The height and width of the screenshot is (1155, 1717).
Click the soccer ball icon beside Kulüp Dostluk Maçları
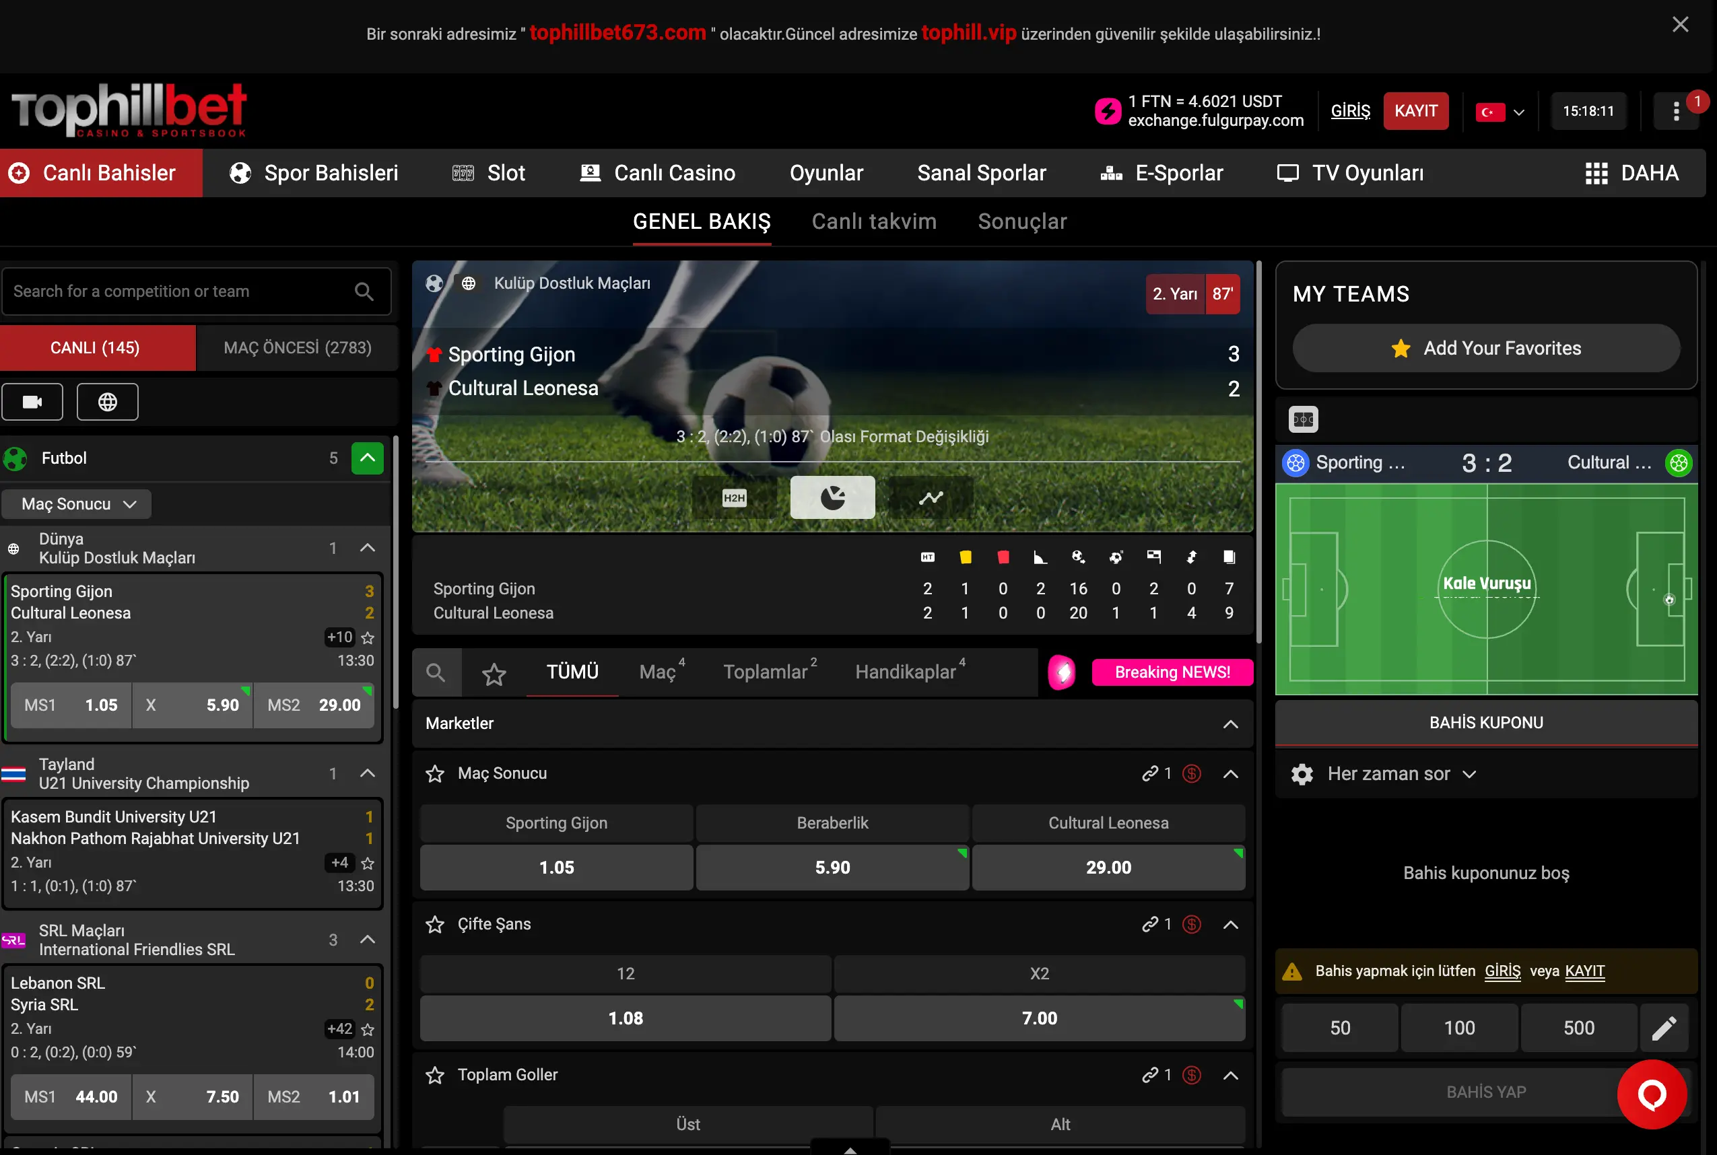(x=434, y=283)
